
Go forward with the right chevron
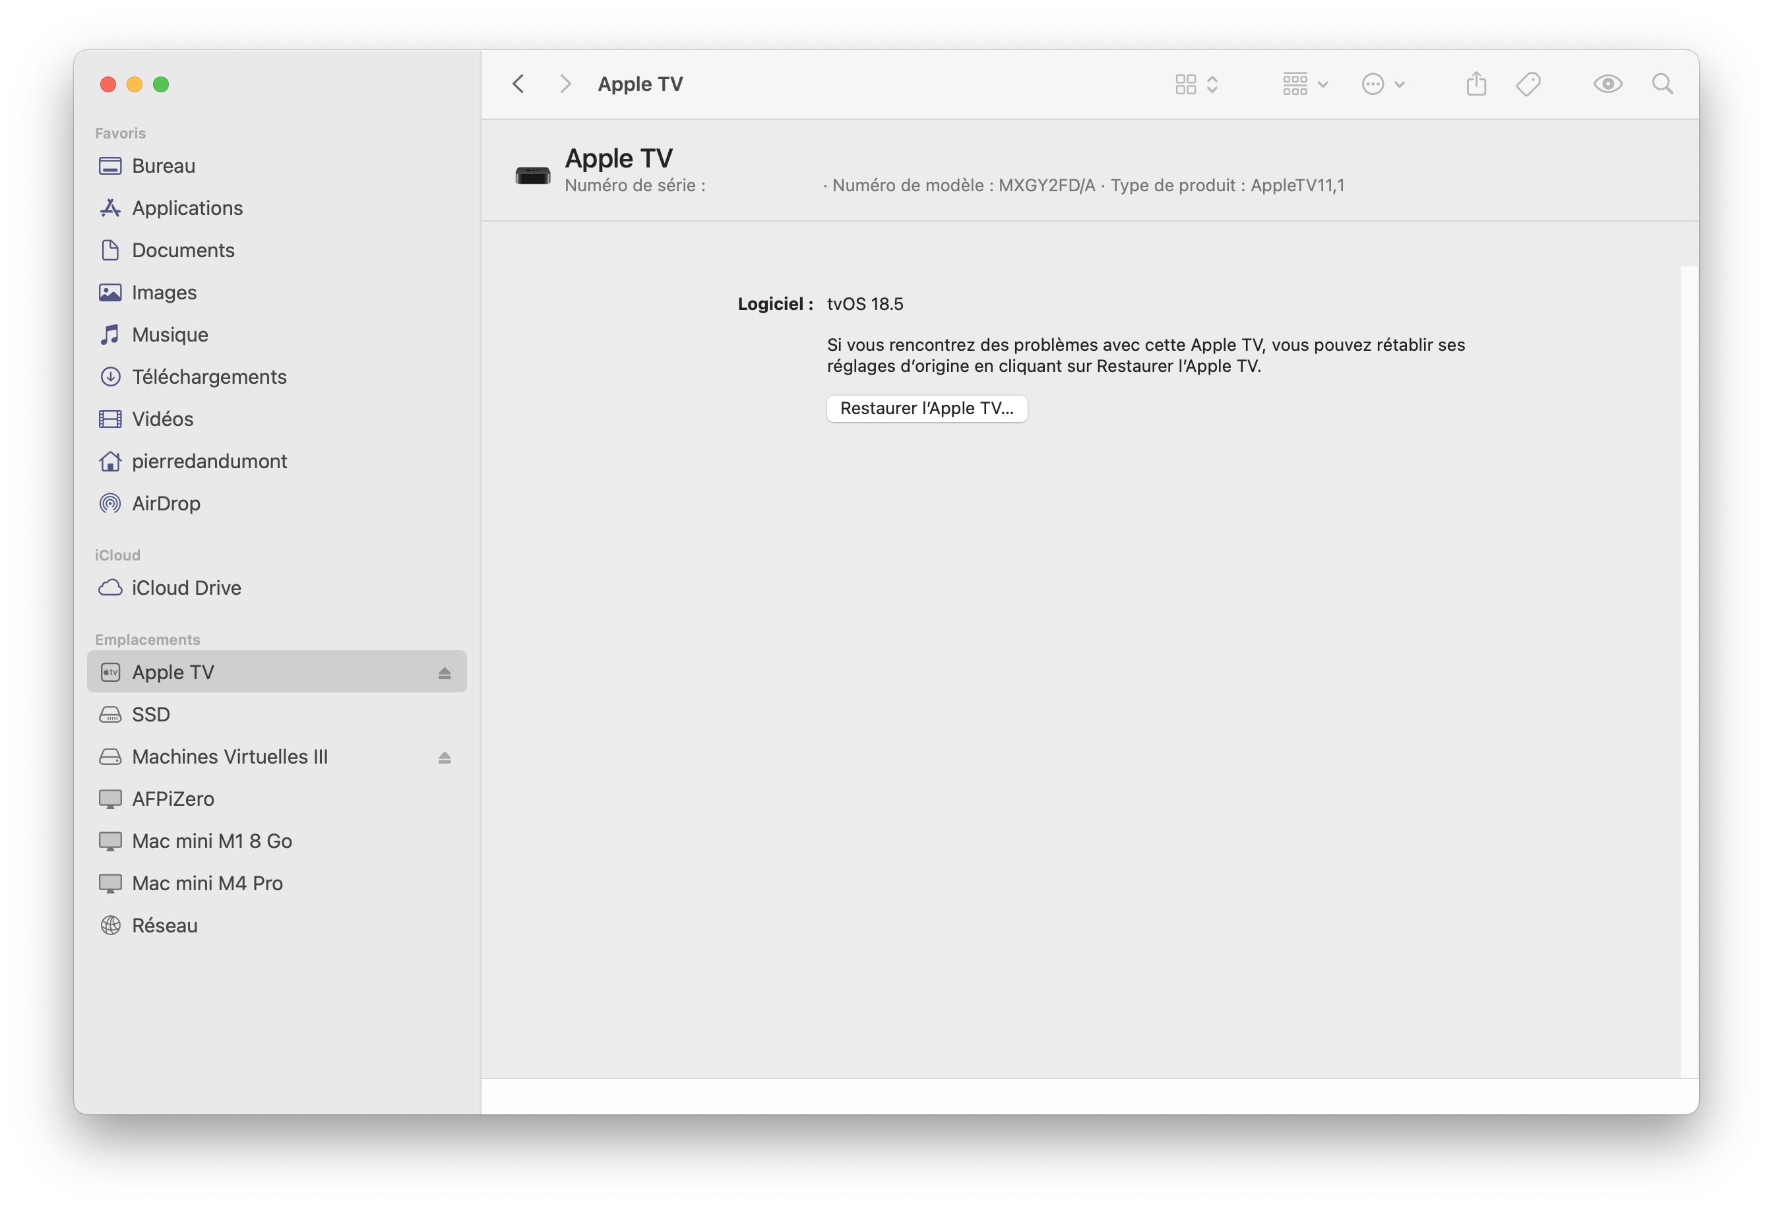coord(565,84)
